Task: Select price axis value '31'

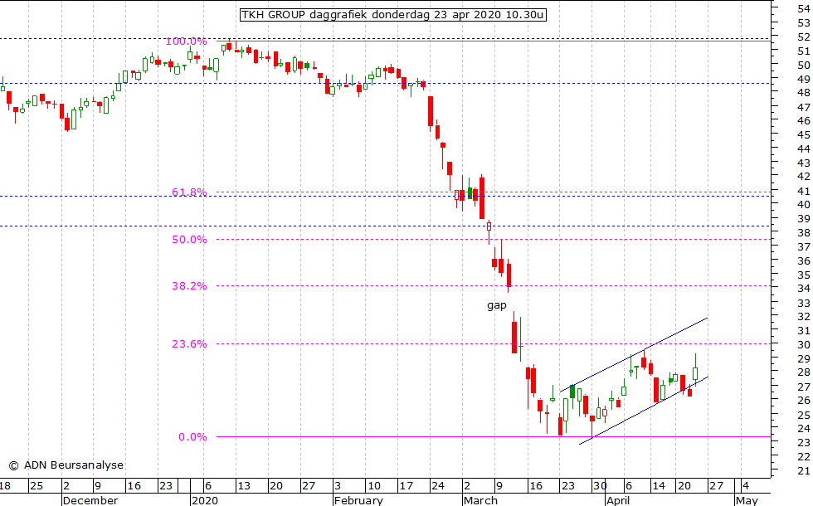Action: click(x=804, y=331)
